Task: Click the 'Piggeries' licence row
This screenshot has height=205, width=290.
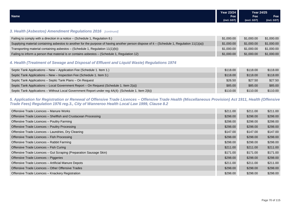Action: (x=37, y=158)
